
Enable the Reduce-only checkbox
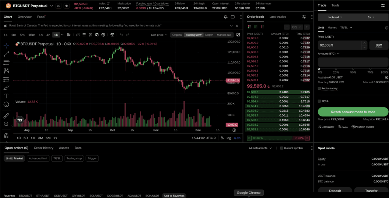(x=319, y=88)
